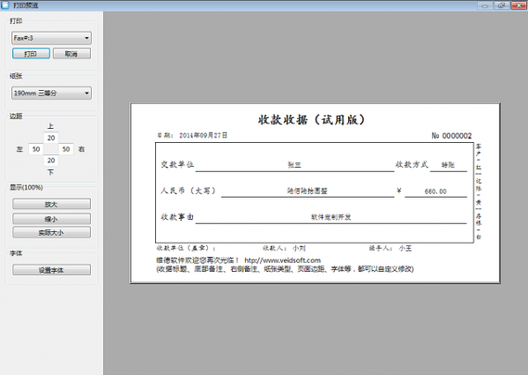Image resolution: width=528 pixels, height=375 pixels.
Task: Click the top margin field showing 20
Action: coord(51,138)
